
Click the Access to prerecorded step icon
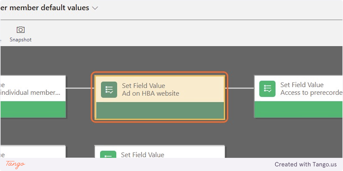(x=267, y=89)
